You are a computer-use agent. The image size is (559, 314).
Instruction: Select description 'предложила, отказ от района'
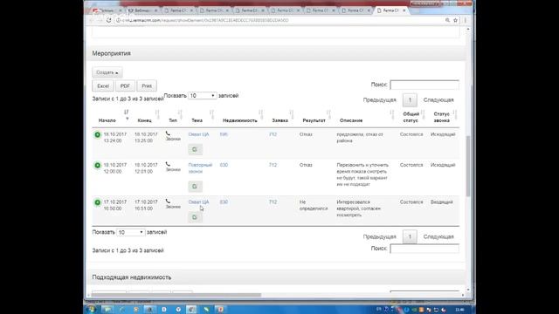[360, 138]
